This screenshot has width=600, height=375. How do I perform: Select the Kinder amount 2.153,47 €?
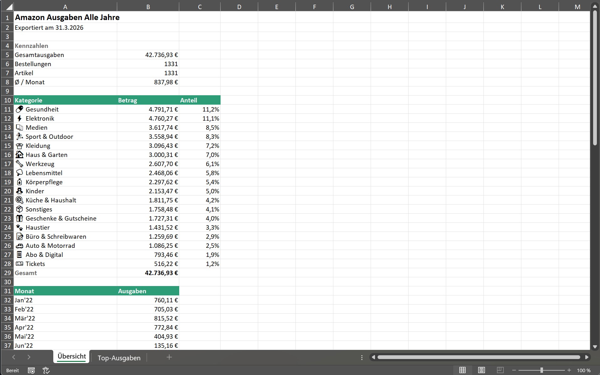[x=148, y=191]
